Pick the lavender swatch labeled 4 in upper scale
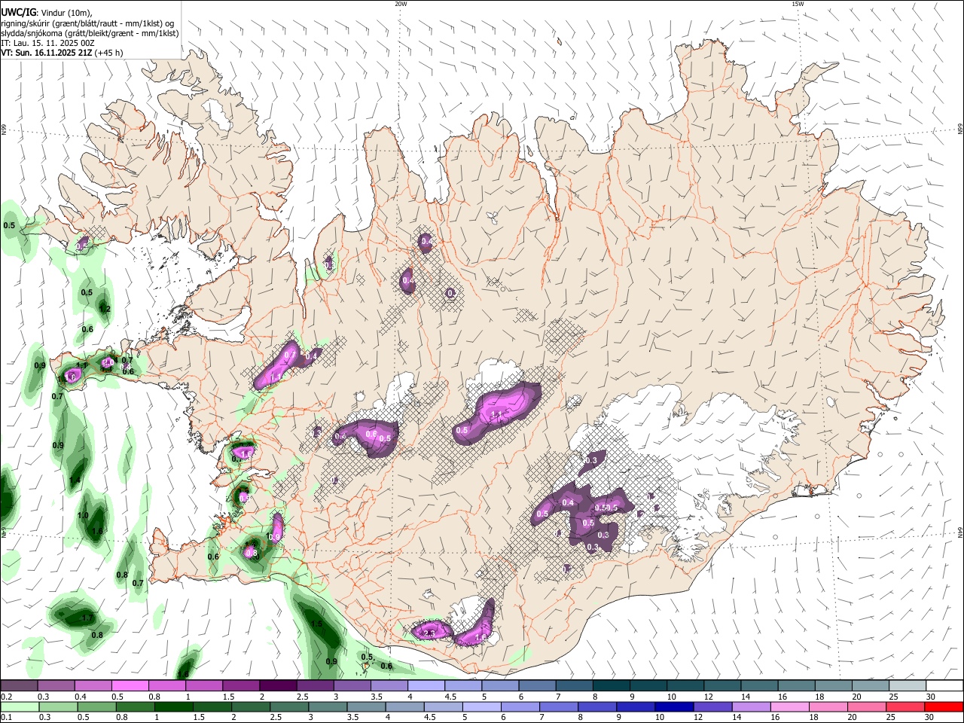Image resolution: width=964 pixels, height=723 pixels. [x=426, y=685]
